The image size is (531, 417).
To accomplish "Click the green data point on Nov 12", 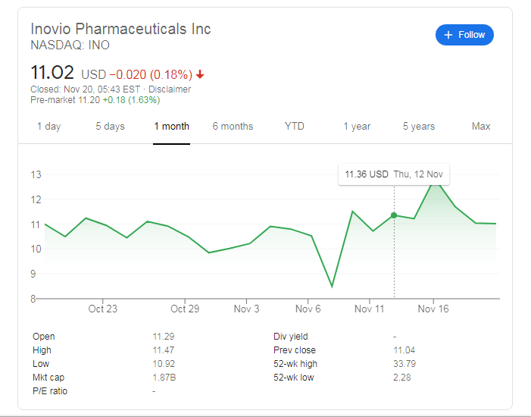I will pos(394,215).
